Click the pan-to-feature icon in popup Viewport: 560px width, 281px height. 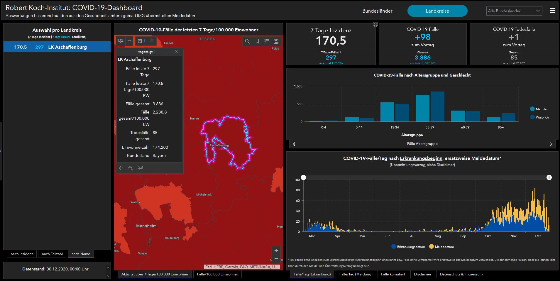pos(121,168)
